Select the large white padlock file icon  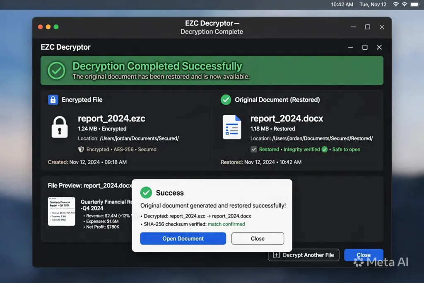pyautogui.click(x=60, y=127)
